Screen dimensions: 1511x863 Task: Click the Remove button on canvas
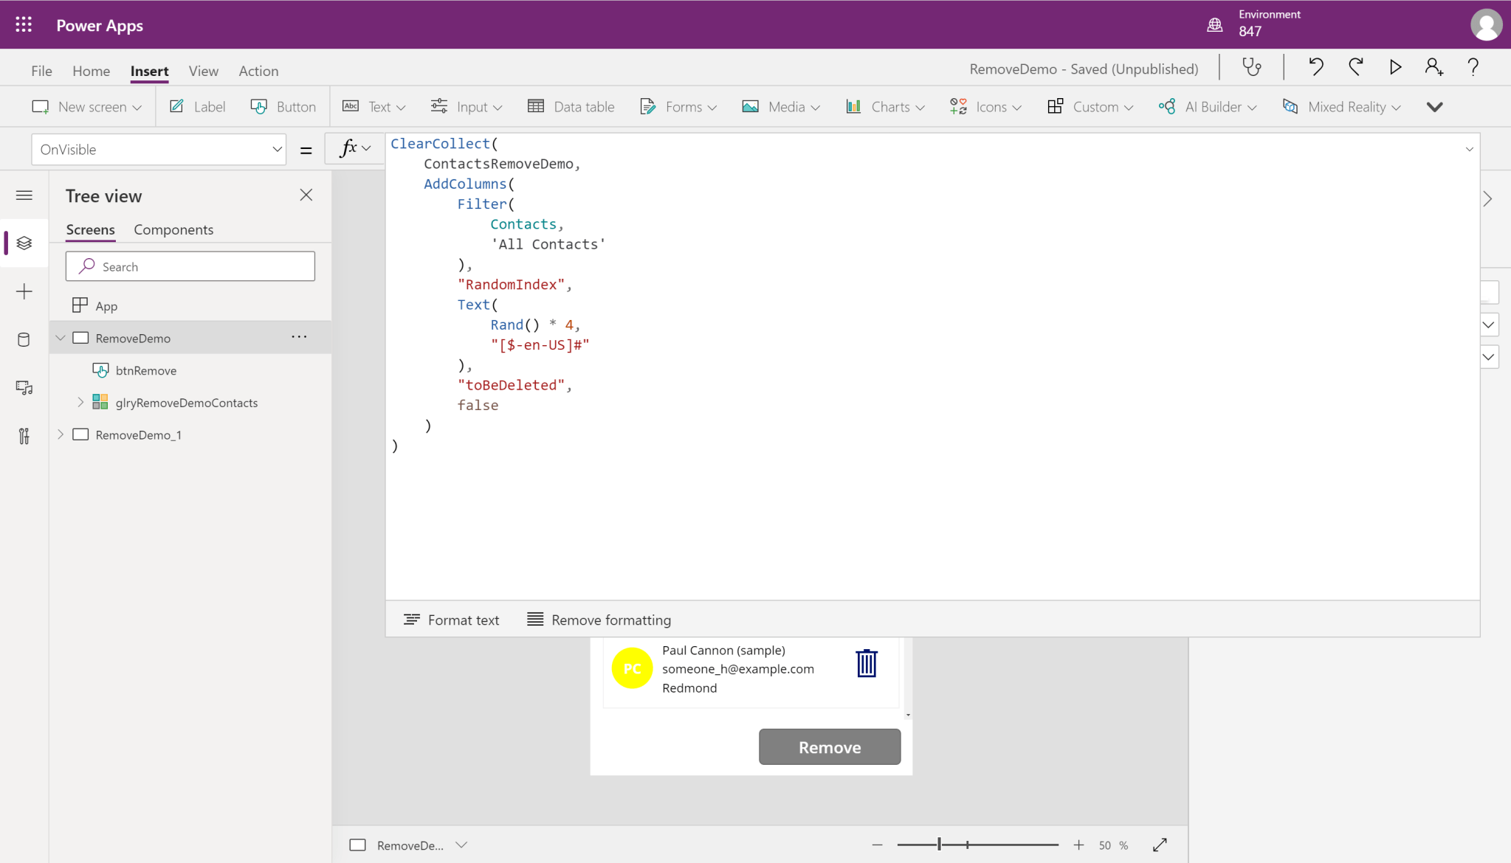point(830,747)
